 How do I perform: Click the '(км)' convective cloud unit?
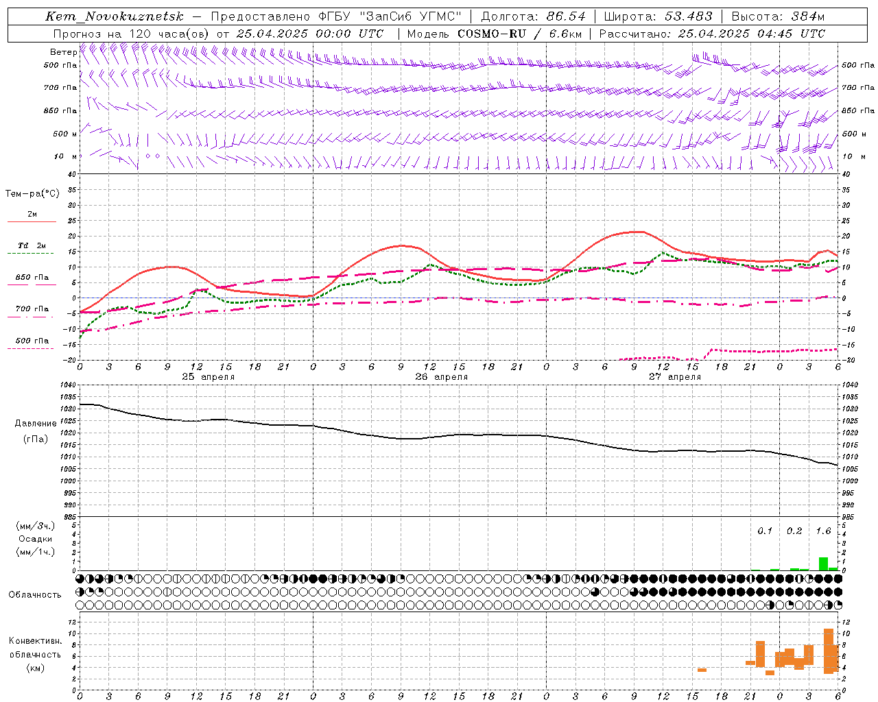(x=36, y=668)
